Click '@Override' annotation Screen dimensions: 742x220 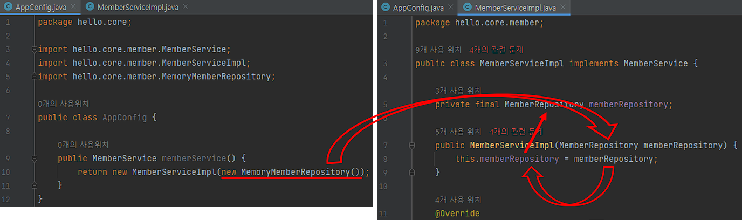point(457,214)
